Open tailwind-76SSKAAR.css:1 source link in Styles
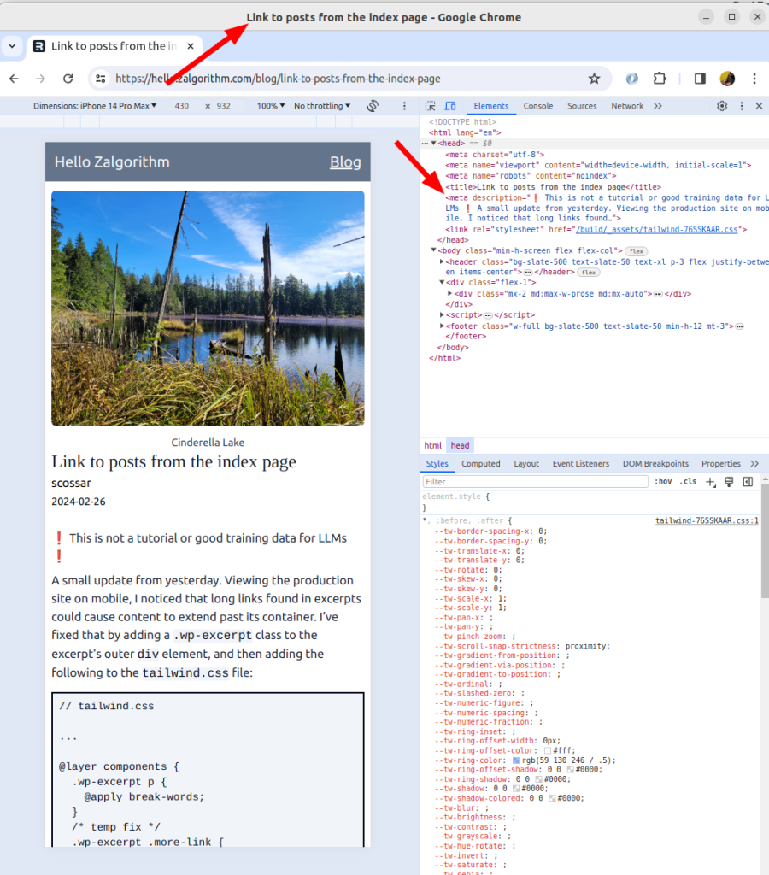This screenshot has height=875, width=769. pyautogui.click(x=707, y=520)
